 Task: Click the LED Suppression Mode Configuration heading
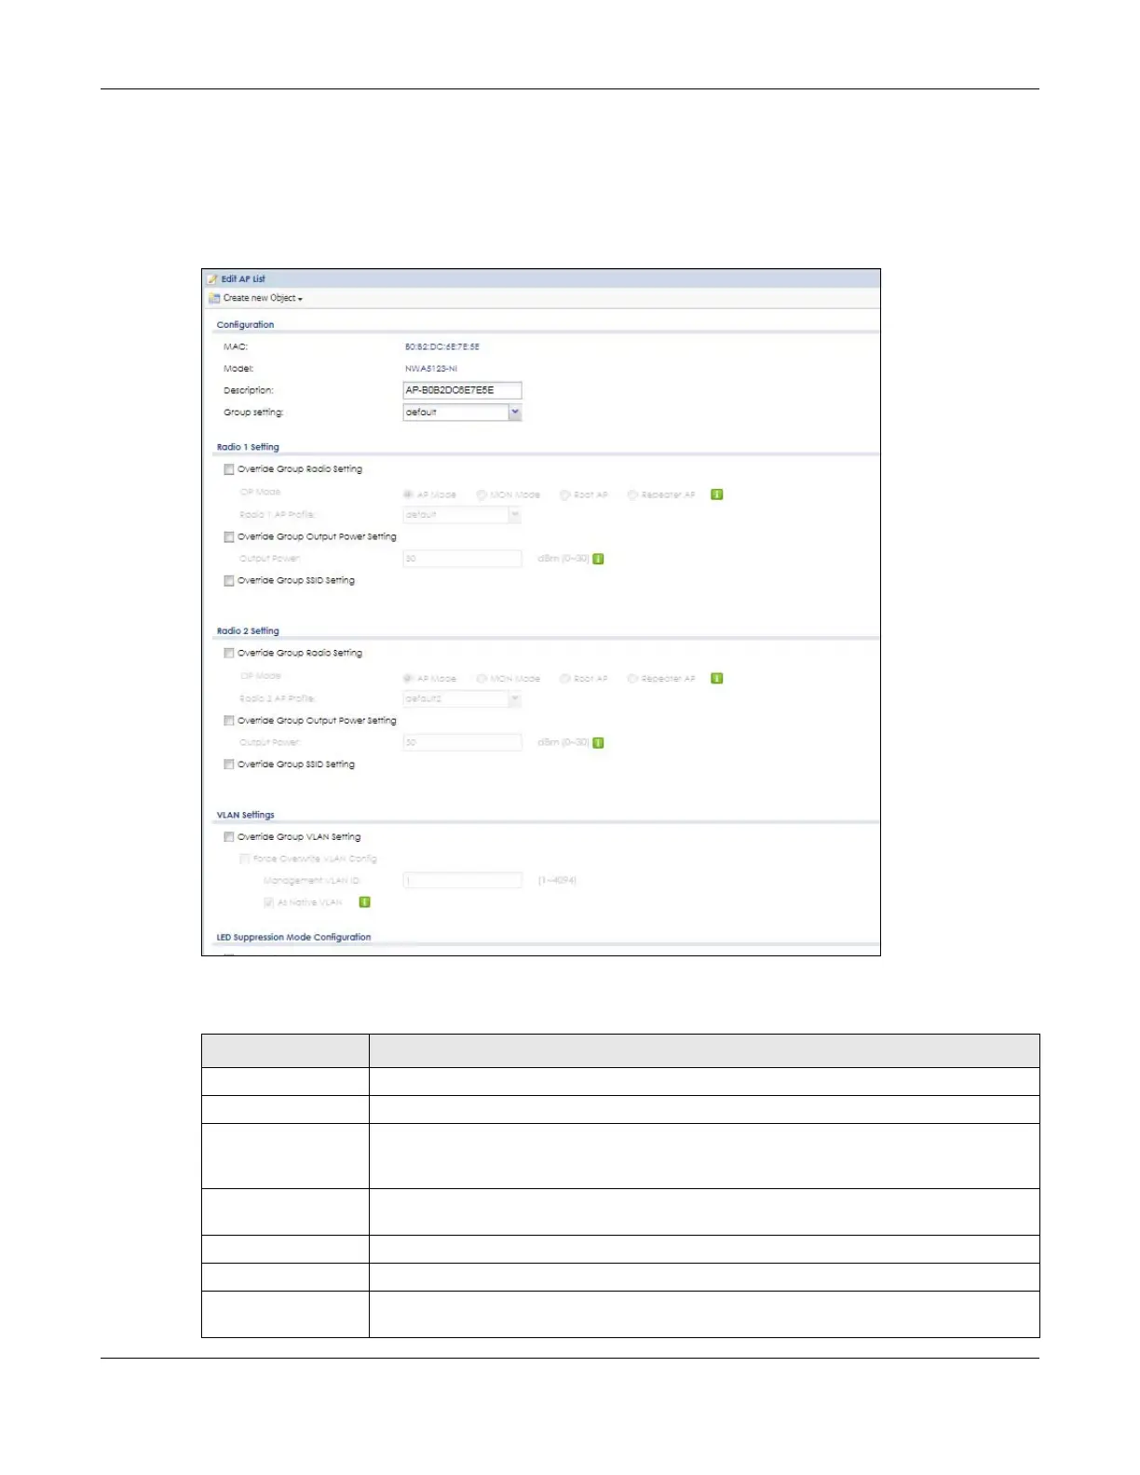293,937
